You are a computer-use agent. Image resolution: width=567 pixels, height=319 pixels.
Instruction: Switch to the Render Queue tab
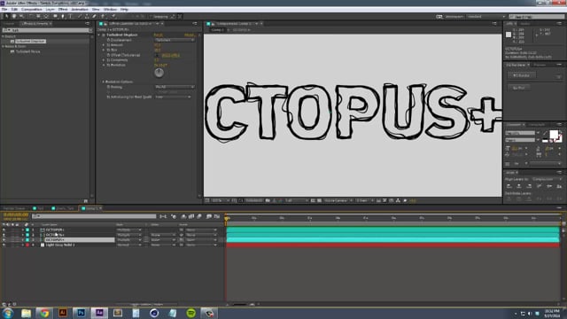point(14,208)
